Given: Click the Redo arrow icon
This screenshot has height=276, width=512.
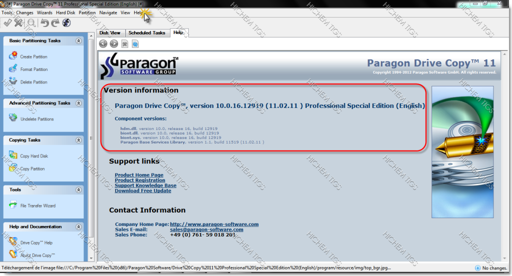Looking at the screenshot, I should point(55,23).
